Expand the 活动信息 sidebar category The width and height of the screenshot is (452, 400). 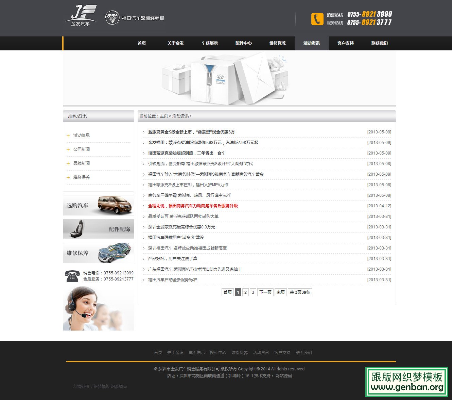[x=81, y=135]
